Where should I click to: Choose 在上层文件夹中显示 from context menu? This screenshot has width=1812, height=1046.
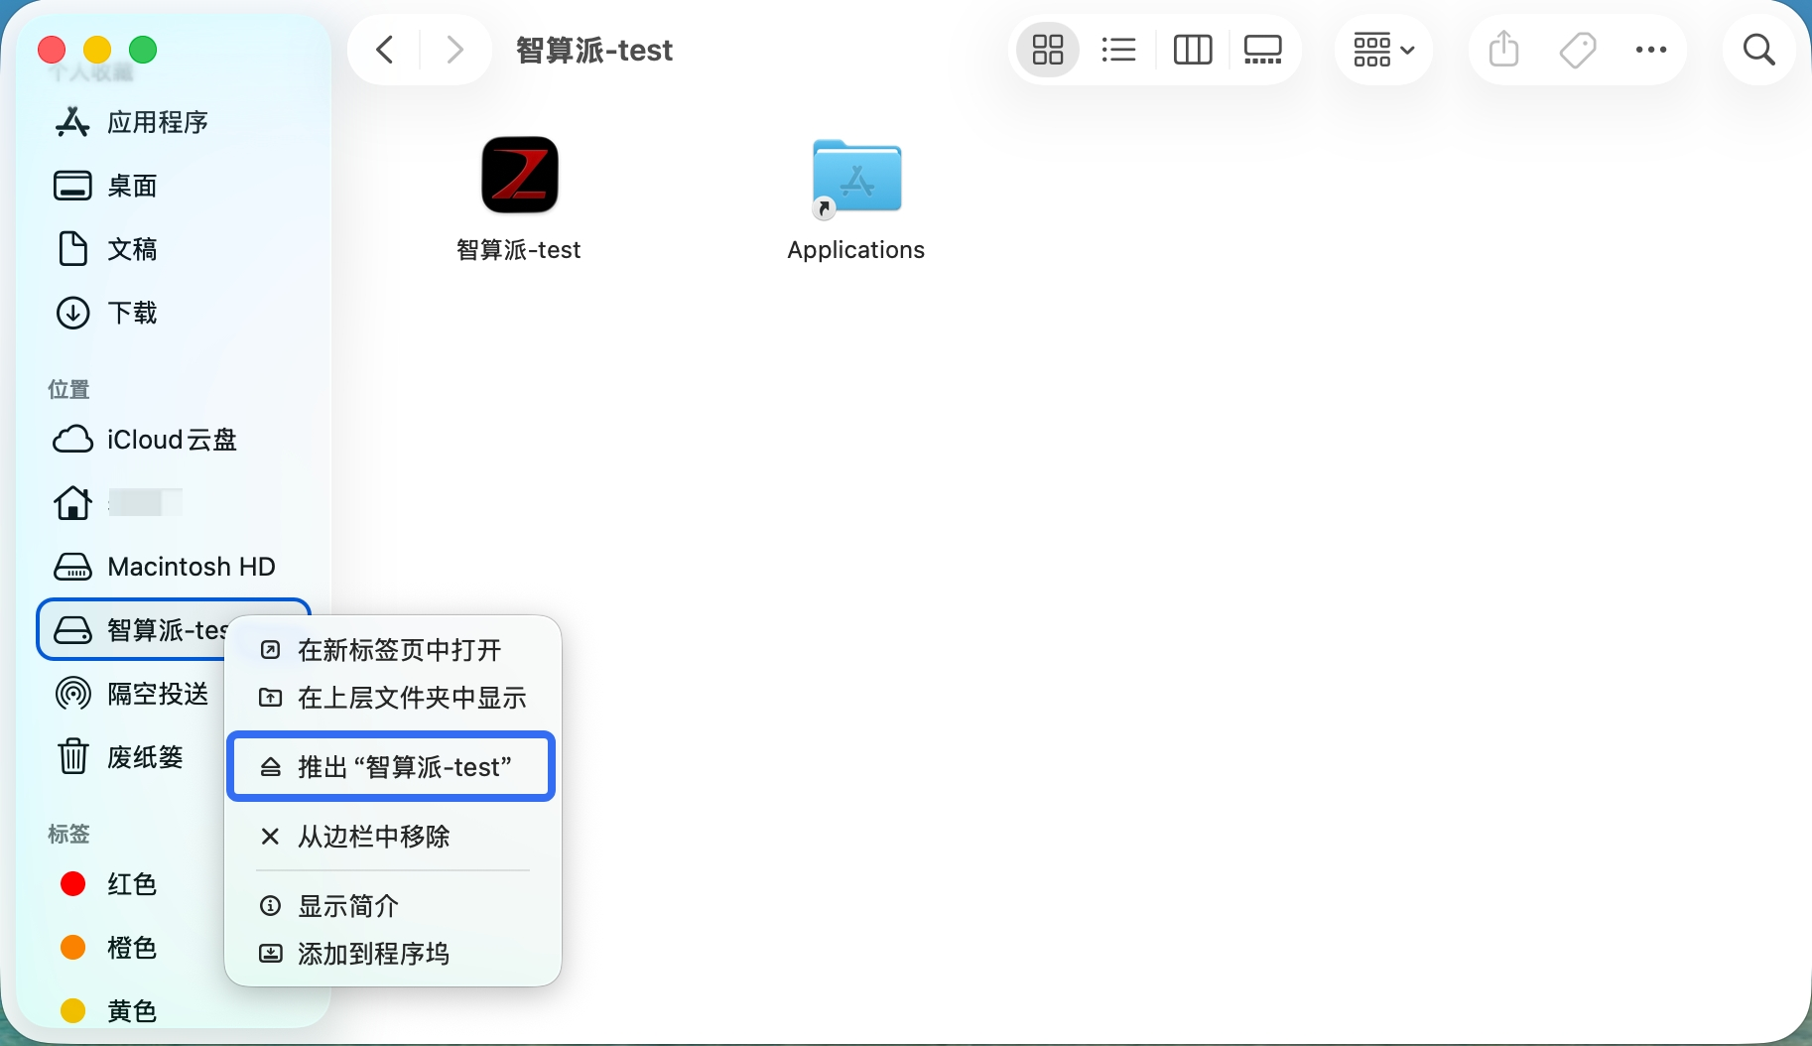click(393, 698)
